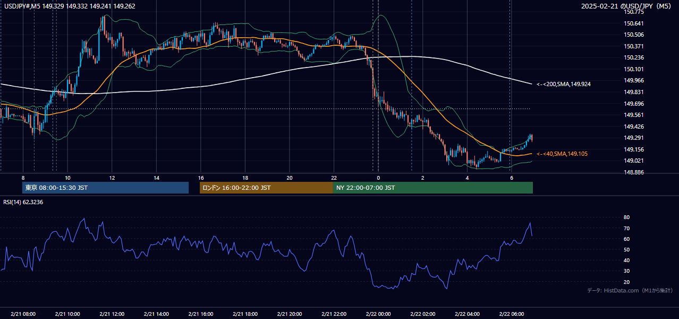Image resolution: width=679 pixels, height=319 pixels.
Task: Click RSI scale value 20
Action: [626, 282]
